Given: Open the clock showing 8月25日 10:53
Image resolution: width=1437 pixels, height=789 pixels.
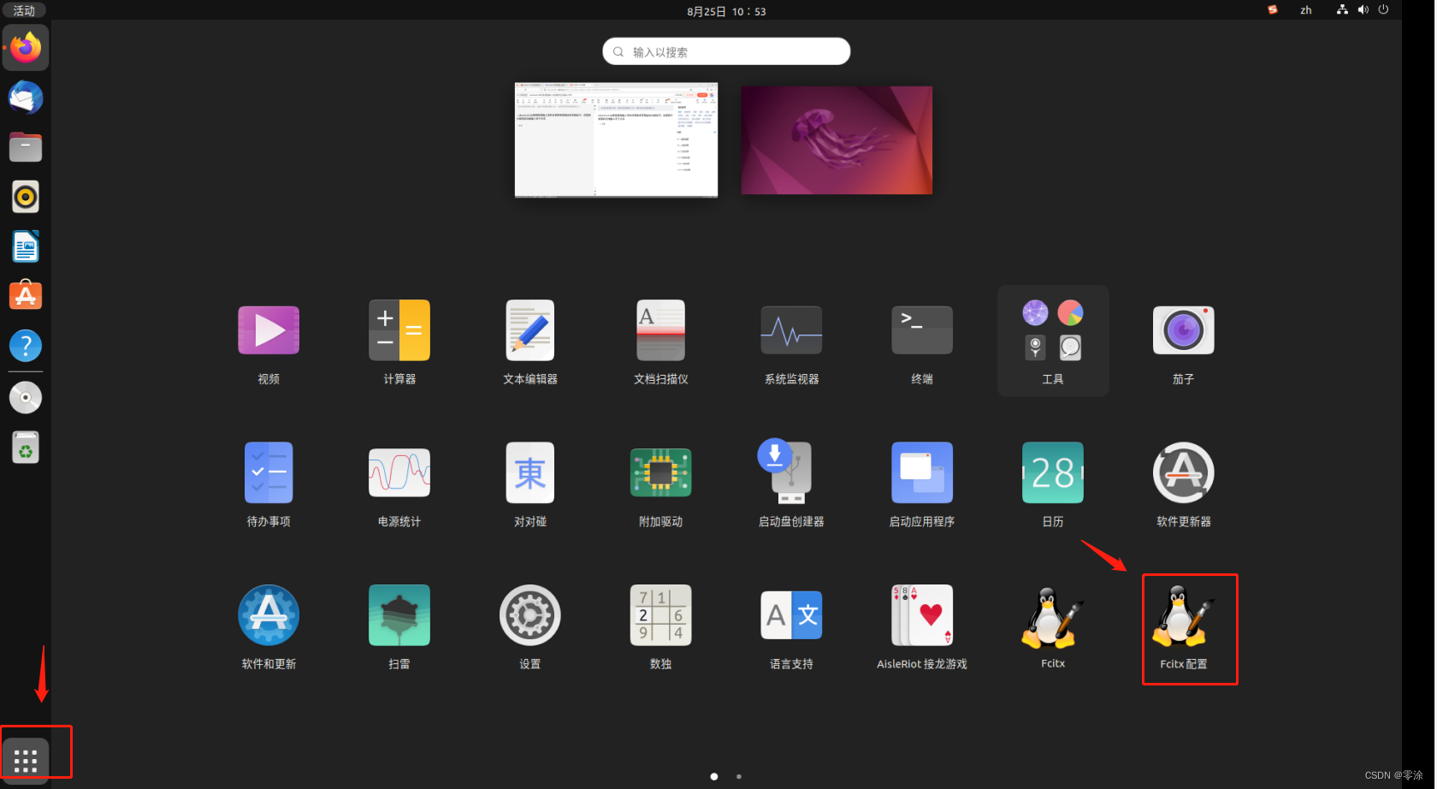Looking at the screenshot, I should (726, 11).
